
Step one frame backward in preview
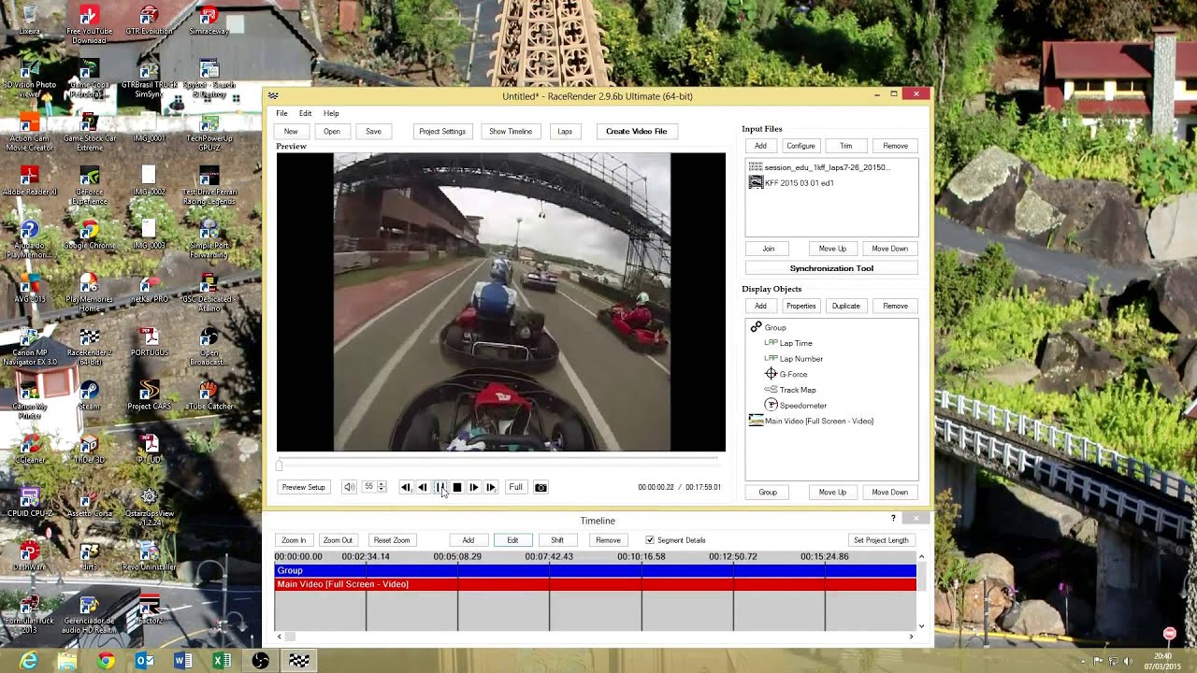423,487
